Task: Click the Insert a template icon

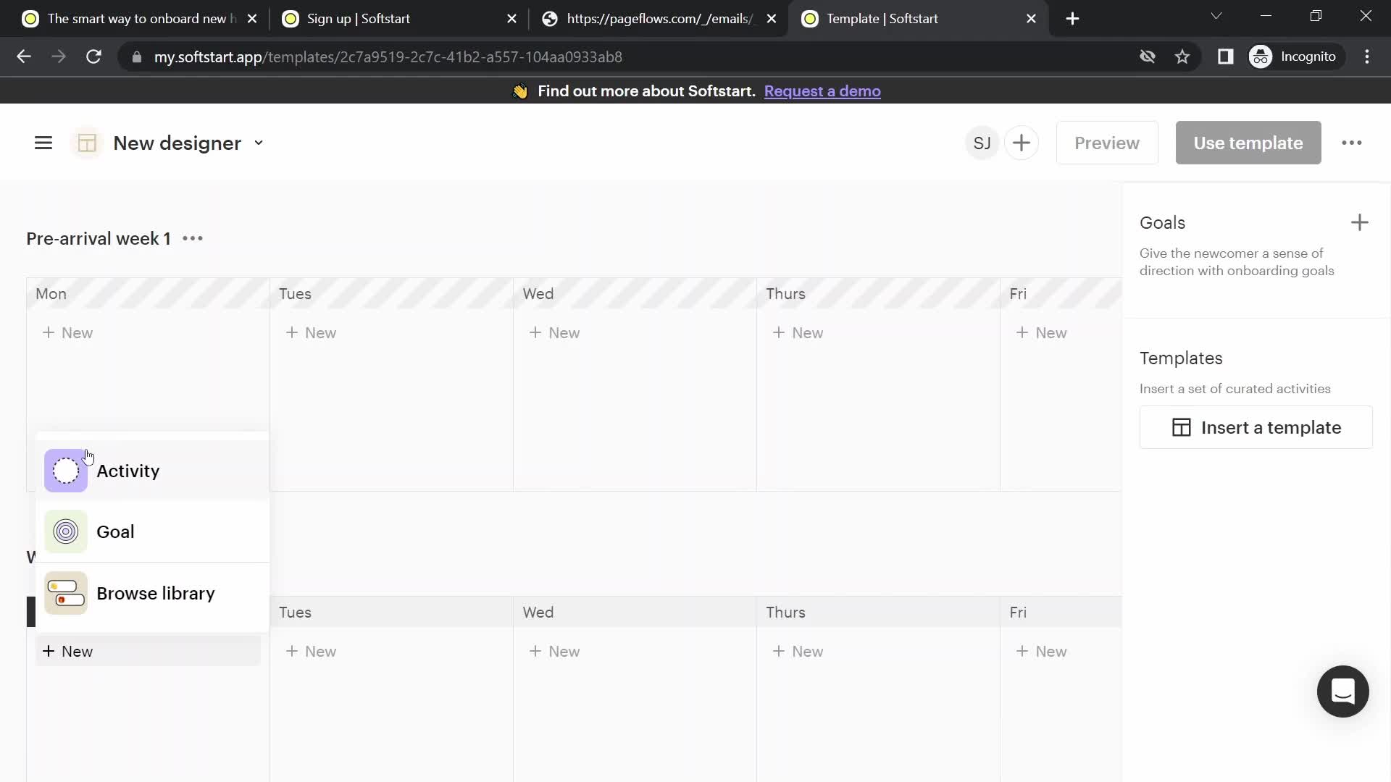Action: tap(1182, 426)
